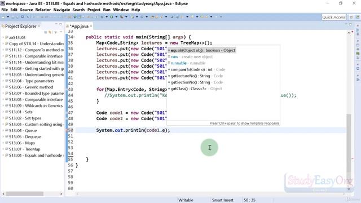Collapse all in Project Explorer
This screenshot has height=203, width=361.
pyautogui.click(x=46, y=32)
